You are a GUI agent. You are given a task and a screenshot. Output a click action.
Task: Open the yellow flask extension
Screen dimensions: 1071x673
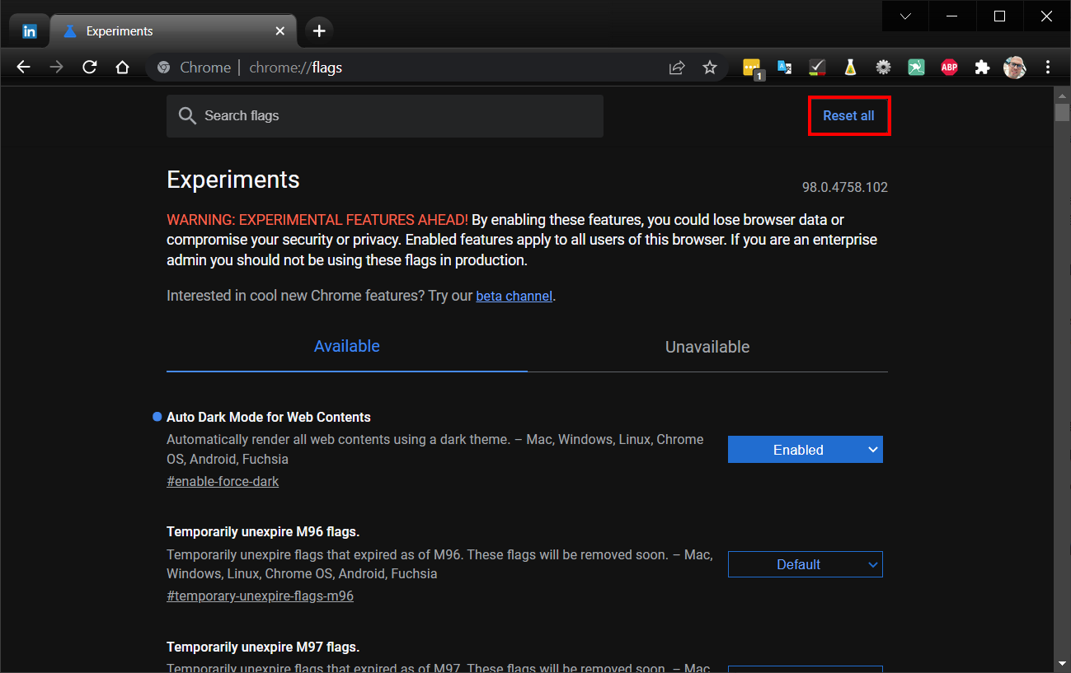(850, 68)
